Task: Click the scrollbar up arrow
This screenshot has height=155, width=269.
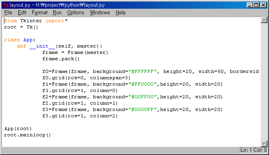Action: (x=264, y=20)
